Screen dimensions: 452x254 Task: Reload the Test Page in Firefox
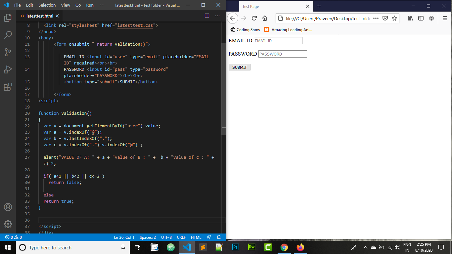pyautogui.click(x=254, y=19)
